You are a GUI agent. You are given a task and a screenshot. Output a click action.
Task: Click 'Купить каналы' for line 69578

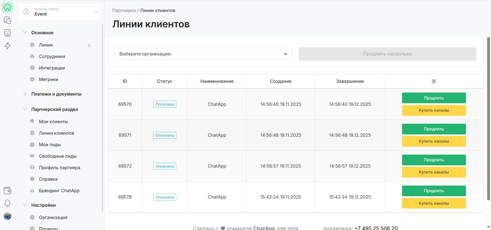pyautogui.click(x=434, y=203)
